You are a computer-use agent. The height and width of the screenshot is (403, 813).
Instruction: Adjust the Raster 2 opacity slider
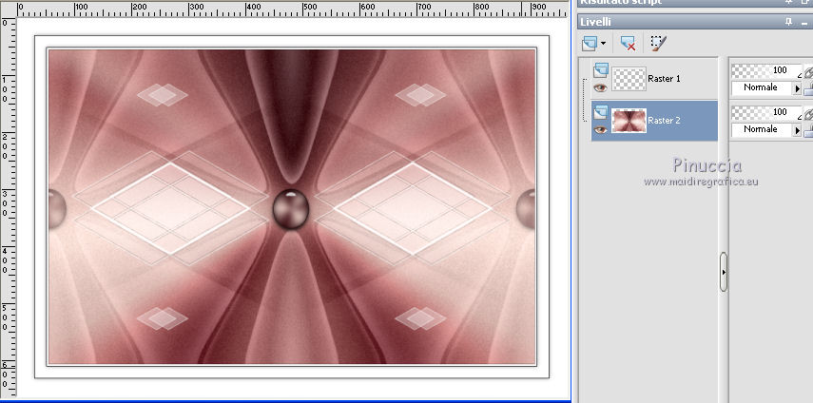point(766,112)
